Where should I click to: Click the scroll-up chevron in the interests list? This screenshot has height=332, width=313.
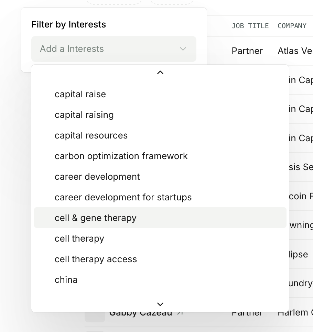160,73
